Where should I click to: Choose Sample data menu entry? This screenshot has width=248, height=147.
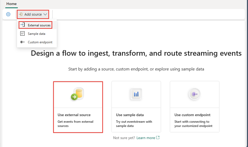tap(37, 34)
